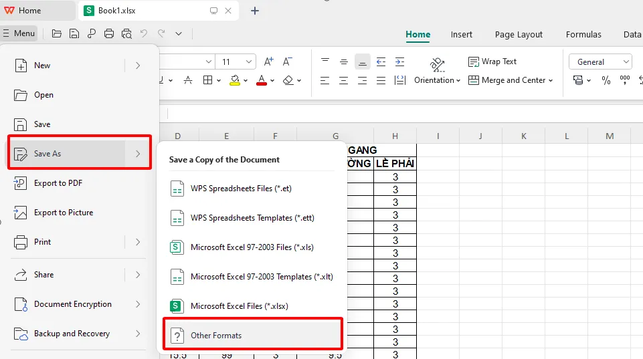Click the percent style icon
Viewport: 643px width, 359px height.
coord(606,80)
